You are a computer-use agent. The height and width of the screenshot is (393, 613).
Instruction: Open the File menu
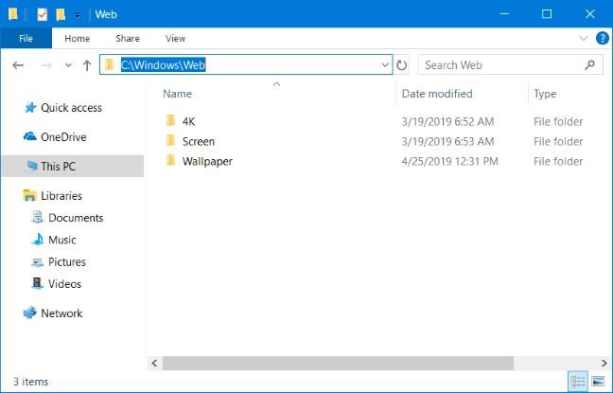point(26,39)
